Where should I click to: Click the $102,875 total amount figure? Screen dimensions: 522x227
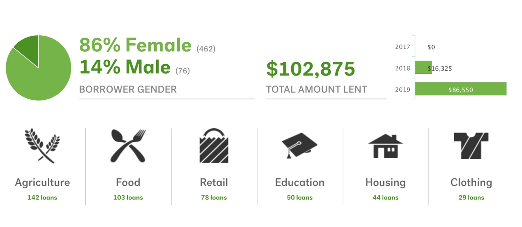[311, 69]
